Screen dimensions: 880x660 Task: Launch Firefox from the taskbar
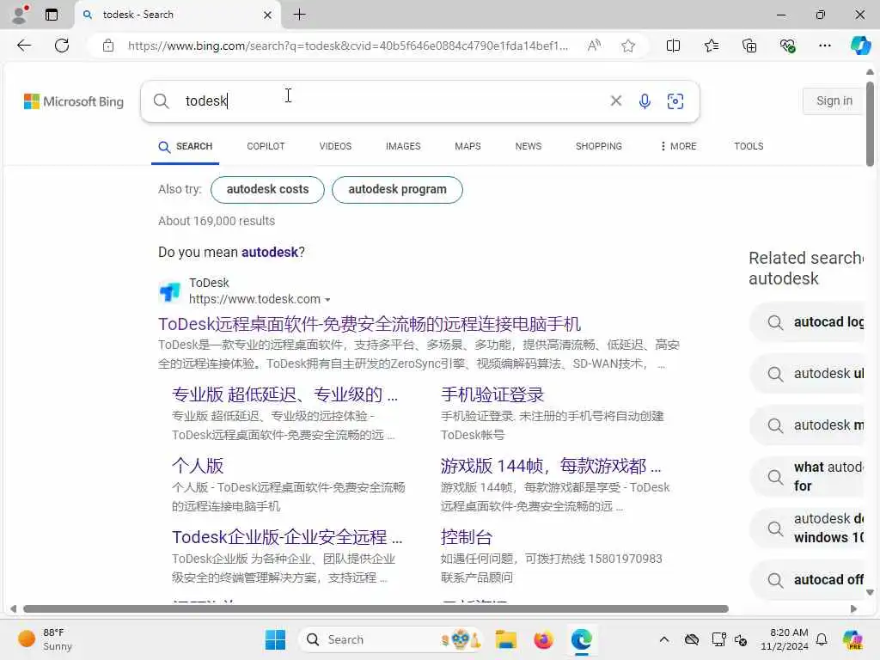[543, 639]
